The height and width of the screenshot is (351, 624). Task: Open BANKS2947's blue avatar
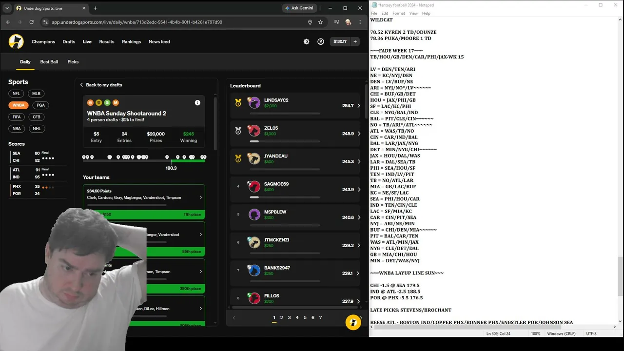pyautogui.click(x=254, y=271)
